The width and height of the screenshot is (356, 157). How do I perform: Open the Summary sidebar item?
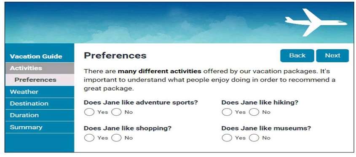pyautogui.click(x=40, y=127)
